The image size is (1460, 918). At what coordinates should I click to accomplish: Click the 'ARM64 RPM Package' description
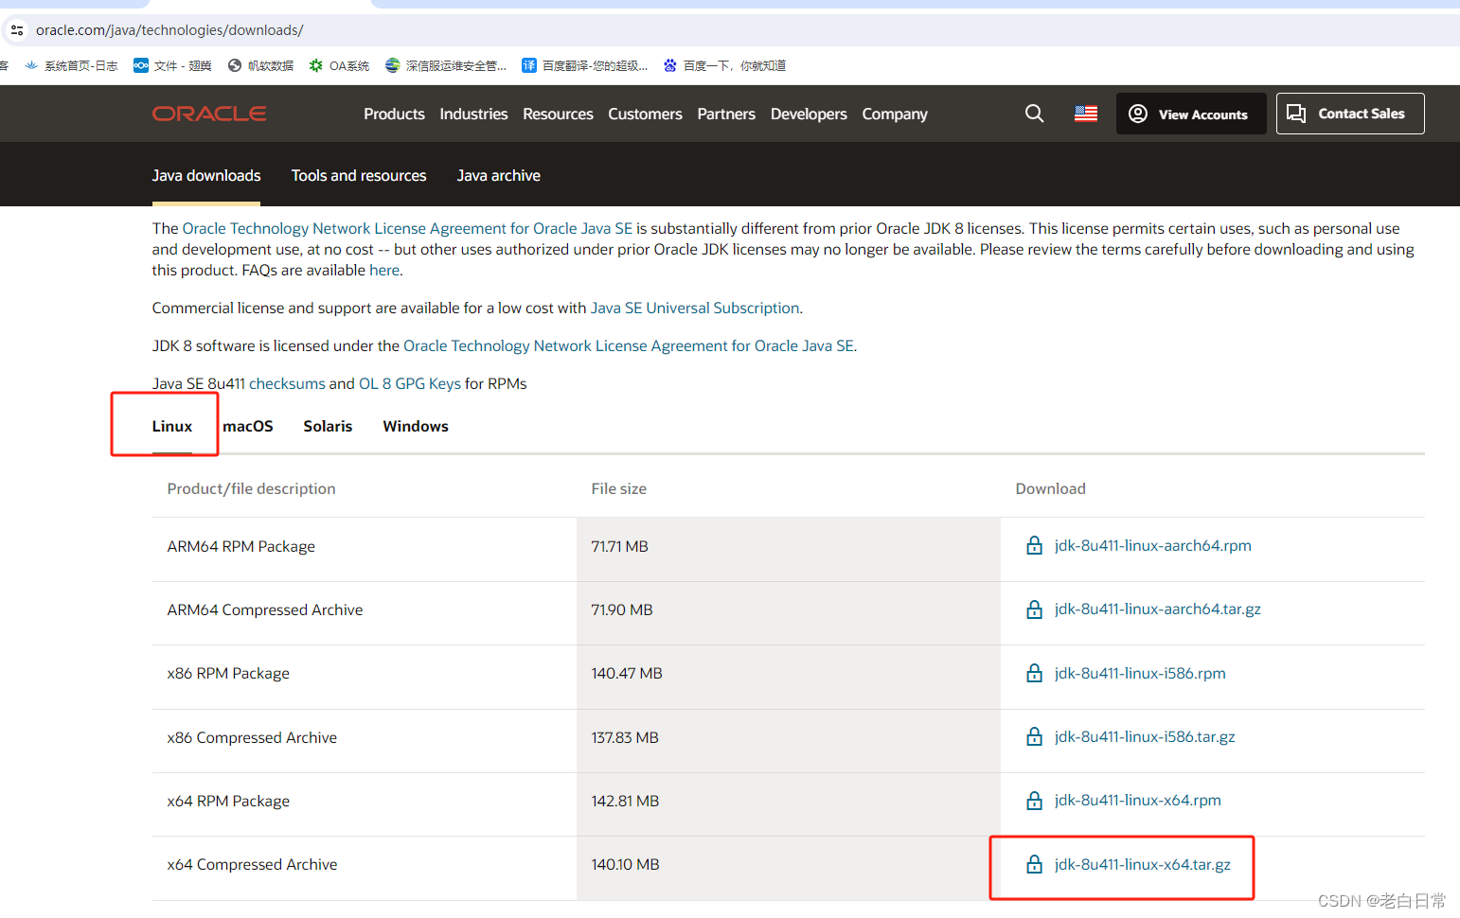(241, 546)
